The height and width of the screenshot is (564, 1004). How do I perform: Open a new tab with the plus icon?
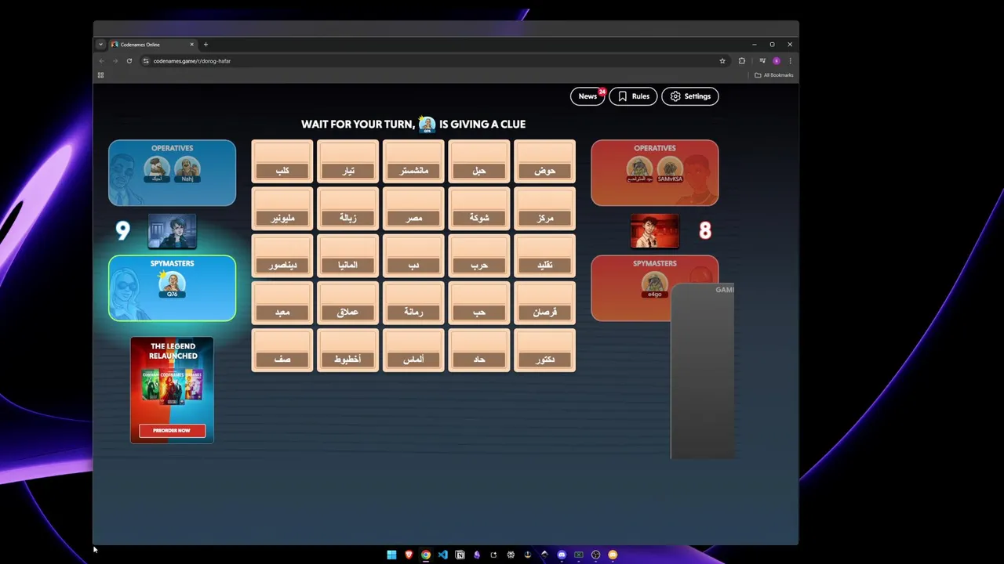click(x=206, y=45)
